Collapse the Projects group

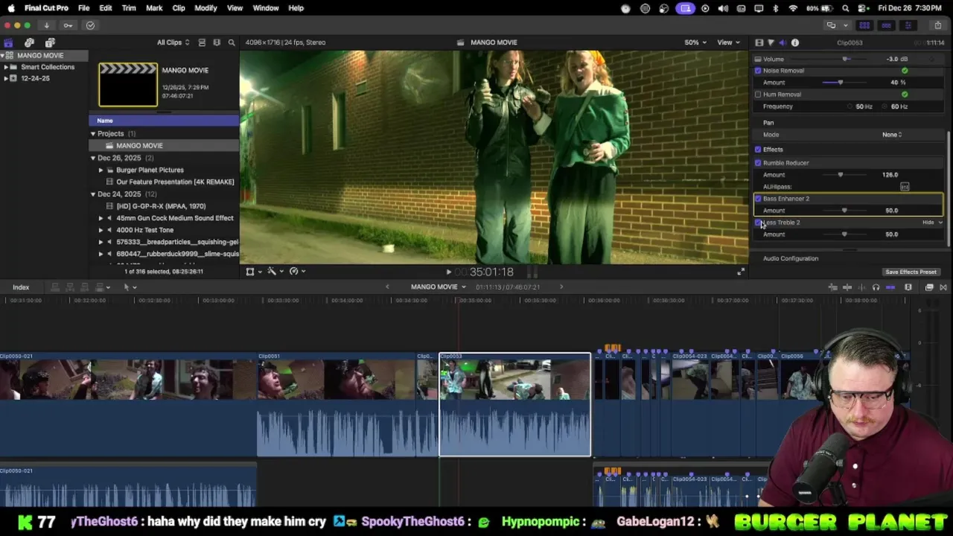tap(93, 134)
